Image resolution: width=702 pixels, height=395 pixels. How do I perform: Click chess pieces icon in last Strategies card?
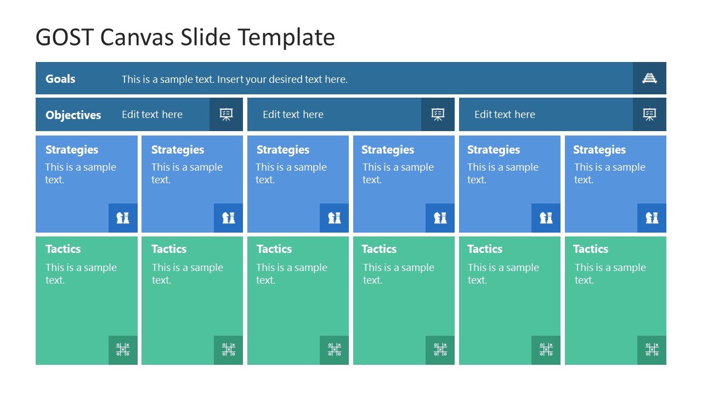click(x=652, y=218)
